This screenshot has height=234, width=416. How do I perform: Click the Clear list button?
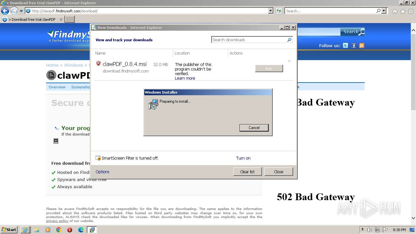247,172
